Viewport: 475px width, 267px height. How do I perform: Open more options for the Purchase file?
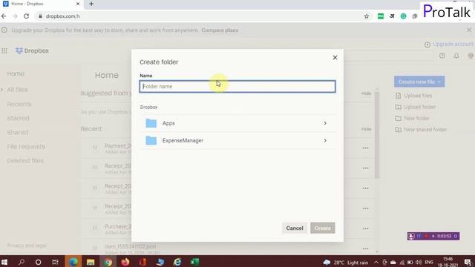[366, 229]
